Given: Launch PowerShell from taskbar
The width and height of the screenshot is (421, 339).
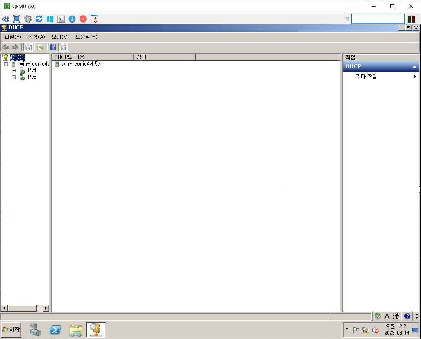Looking at the screenshot, I should 55,330.
